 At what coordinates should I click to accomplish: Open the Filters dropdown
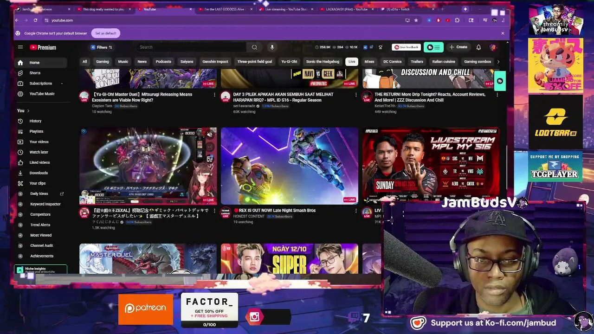tap(102, 47)
